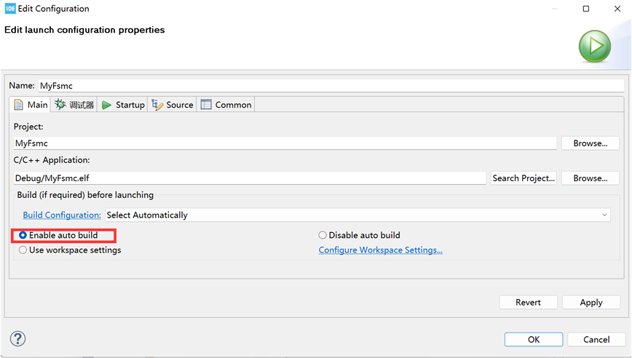Click the Startup tab's green arrow icon
The image size is (632, 358).
pyautogui.click(x=106, y=105)
